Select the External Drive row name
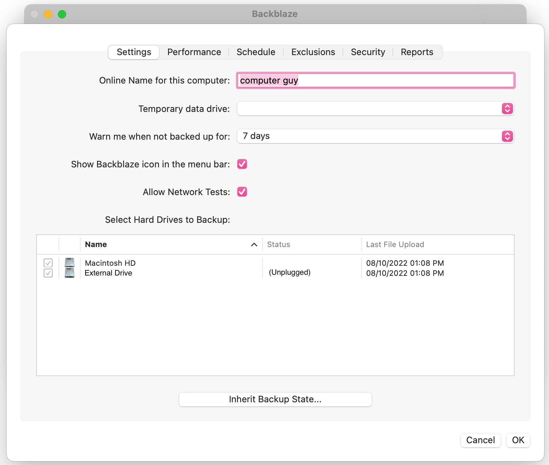 click(108, 273)
